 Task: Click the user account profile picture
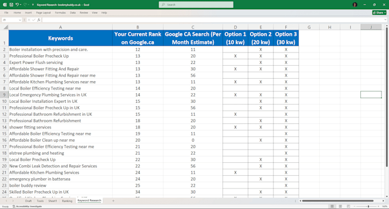[x=355, y=5]
